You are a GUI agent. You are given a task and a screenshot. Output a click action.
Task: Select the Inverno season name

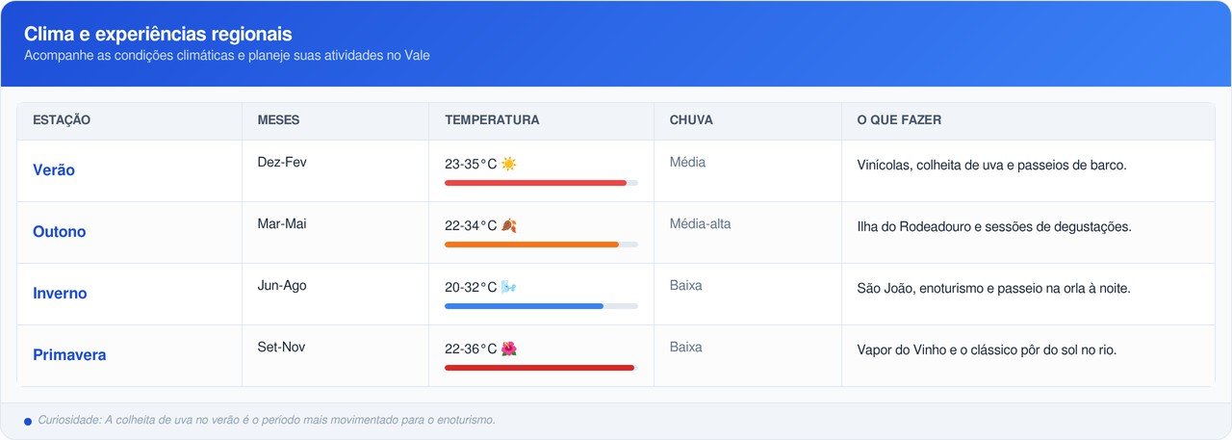pos(60,294)
